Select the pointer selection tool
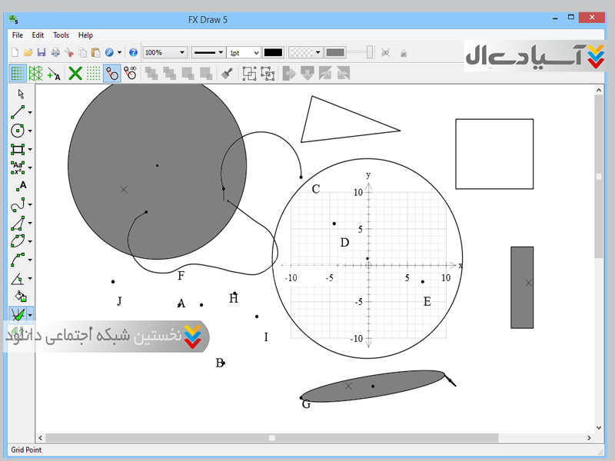 (21, 94)
